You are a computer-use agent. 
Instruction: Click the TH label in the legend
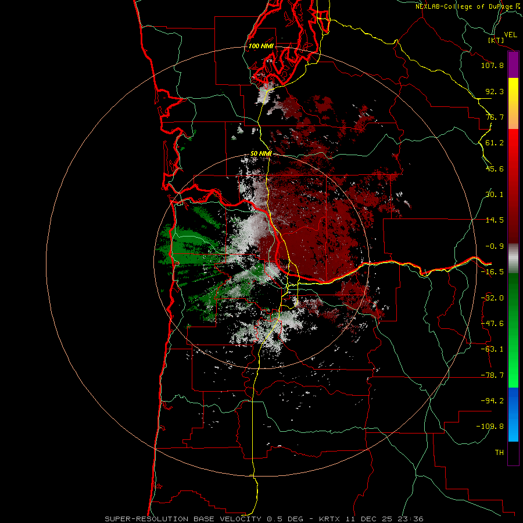[x=499, y=453]
